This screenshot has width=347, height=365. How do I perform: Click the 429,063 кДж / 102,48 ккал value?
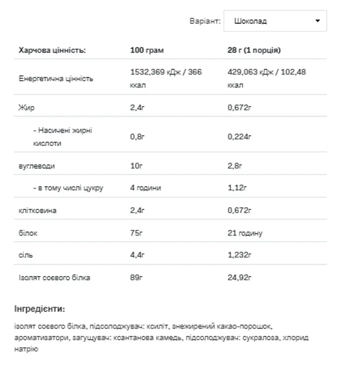pyautogui.click(x=266, y=78)
